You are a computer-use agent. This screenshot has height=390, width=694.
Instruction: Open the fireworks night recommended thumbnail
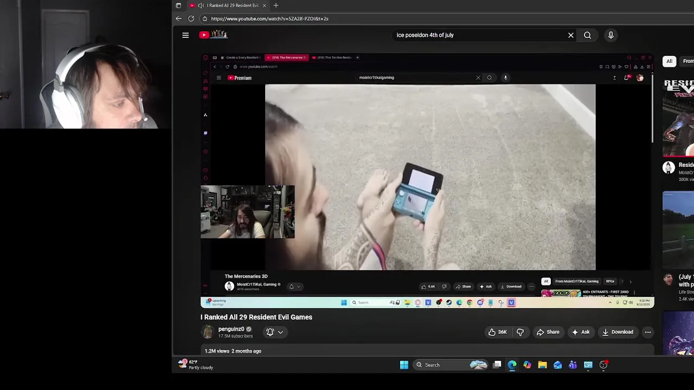point(678,230)
